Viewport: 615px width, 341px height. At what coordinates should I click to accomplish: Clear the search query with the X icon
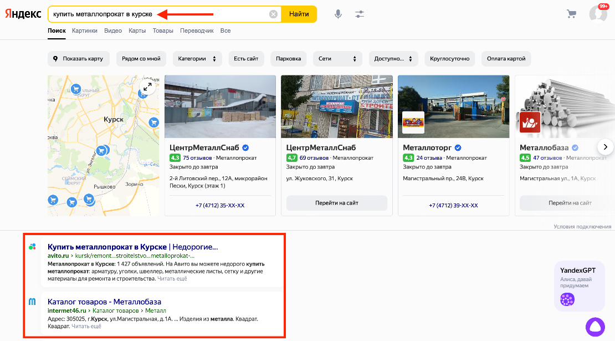click(x=273, y=14)
